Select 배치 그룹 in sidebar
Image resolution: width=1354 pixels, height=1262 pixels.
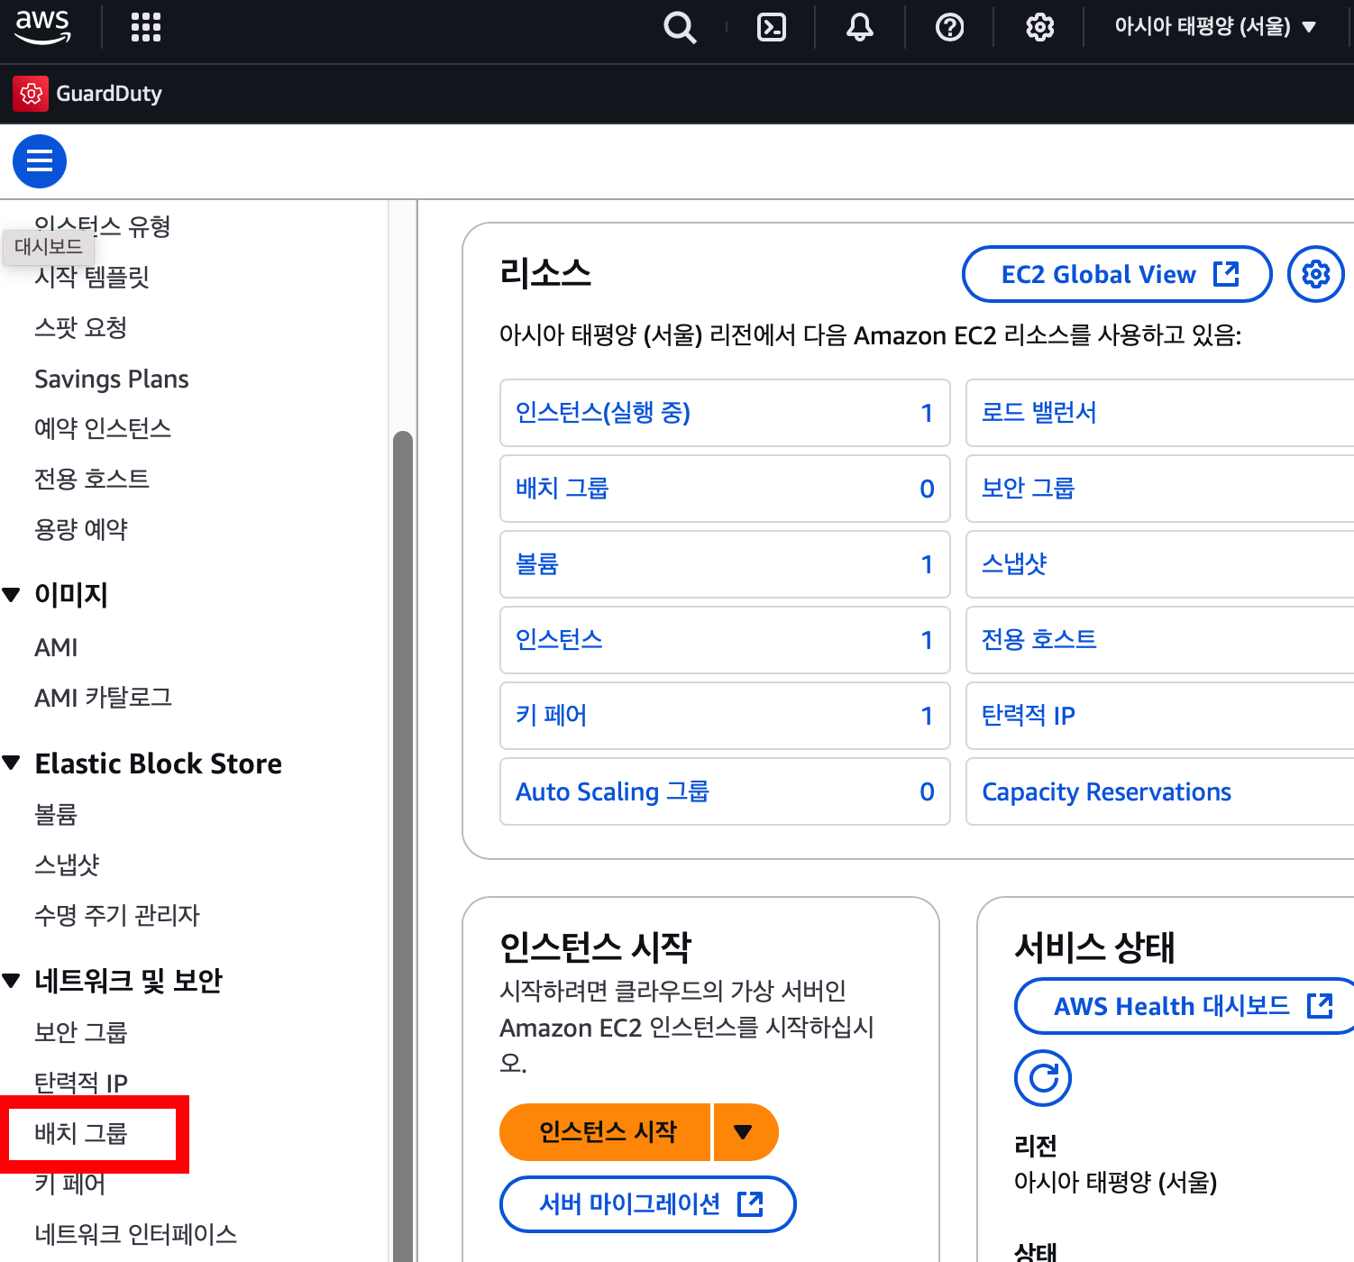(x=81, y=1133)
